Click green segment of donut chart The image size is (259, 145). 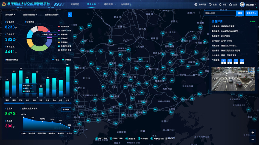[39, 48]
